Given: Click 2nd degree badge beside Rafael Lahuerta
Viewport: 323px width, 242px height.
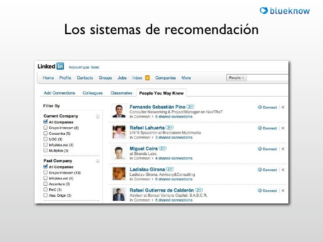Looking at the screenshot, I should point(169,127).
